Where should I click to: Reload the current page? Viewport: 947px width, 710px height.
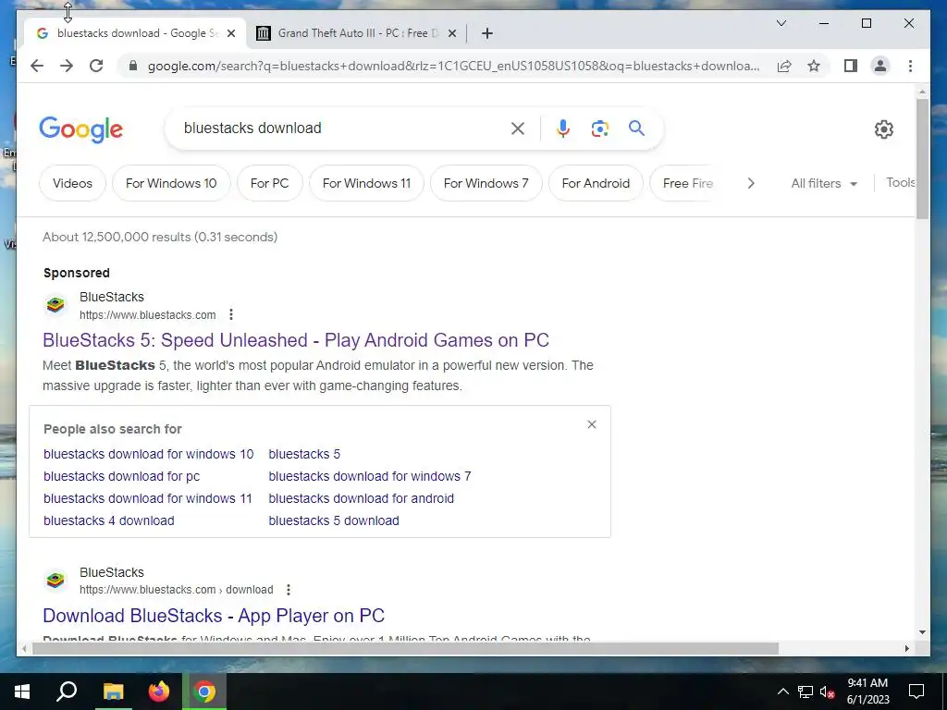(x=96, y=66)
